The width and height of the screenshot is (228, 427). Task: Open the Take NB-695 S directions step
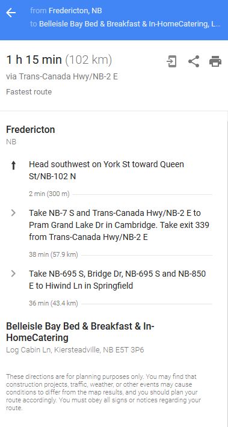[x=117, y=280]
